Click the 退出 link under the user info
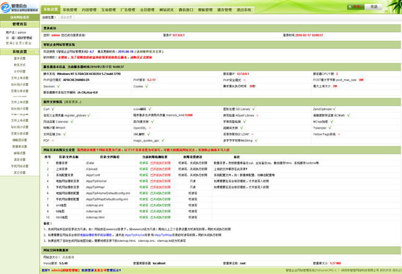The height and width of the screenshot is (274, 402). [28, 43]
